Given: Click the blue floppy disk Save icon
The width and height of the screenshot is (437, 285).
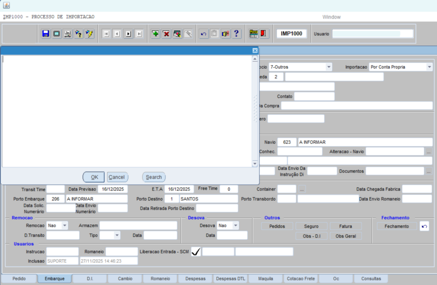Looking at the screenshot, I should pyautogui.click(x=46, y=34).
